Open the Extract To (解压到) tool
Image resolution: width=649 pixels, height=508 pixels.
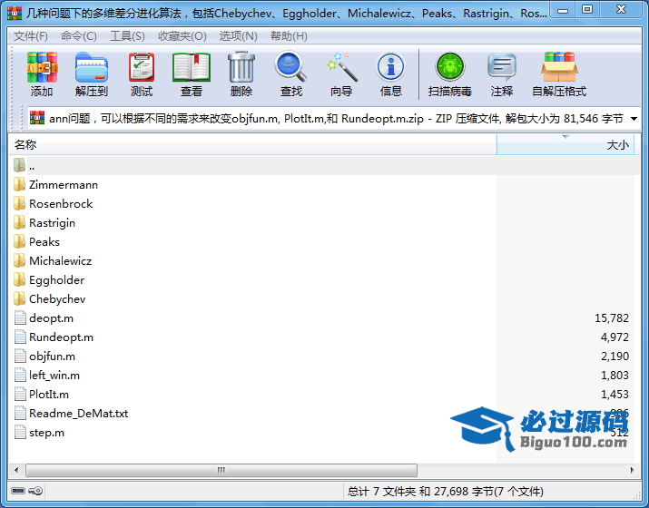tap(92, 67)
